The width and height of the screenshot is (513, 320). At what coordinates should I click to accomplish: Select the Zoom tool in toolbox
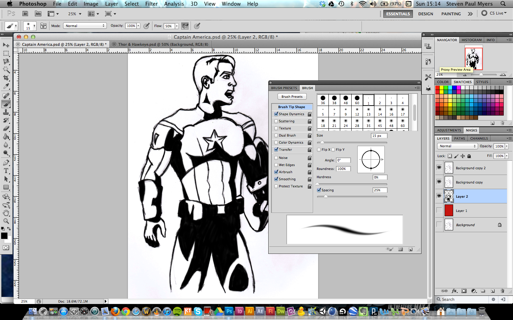coord(6,221)
